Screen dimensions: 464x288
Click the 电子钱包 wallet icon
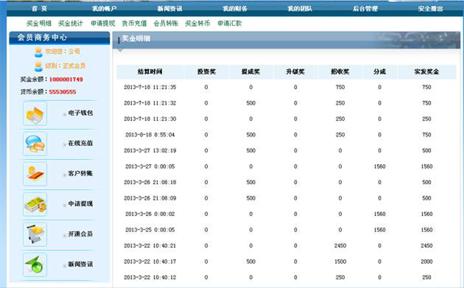(35, 114)
